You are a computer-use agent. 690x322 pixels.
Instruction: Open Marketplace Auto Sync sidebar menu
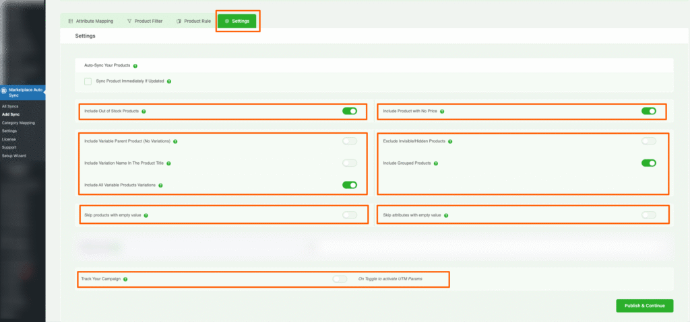tap(22, 92)
